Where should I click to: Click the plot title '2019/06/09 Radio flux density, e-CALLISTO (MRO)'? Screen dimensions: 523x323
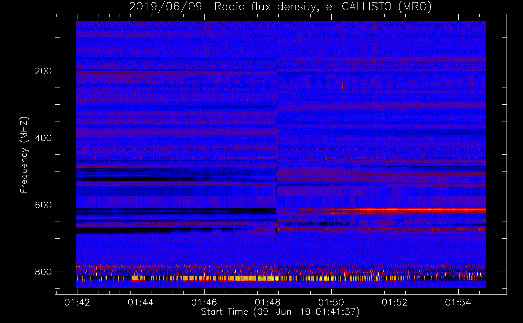(280, 6)
